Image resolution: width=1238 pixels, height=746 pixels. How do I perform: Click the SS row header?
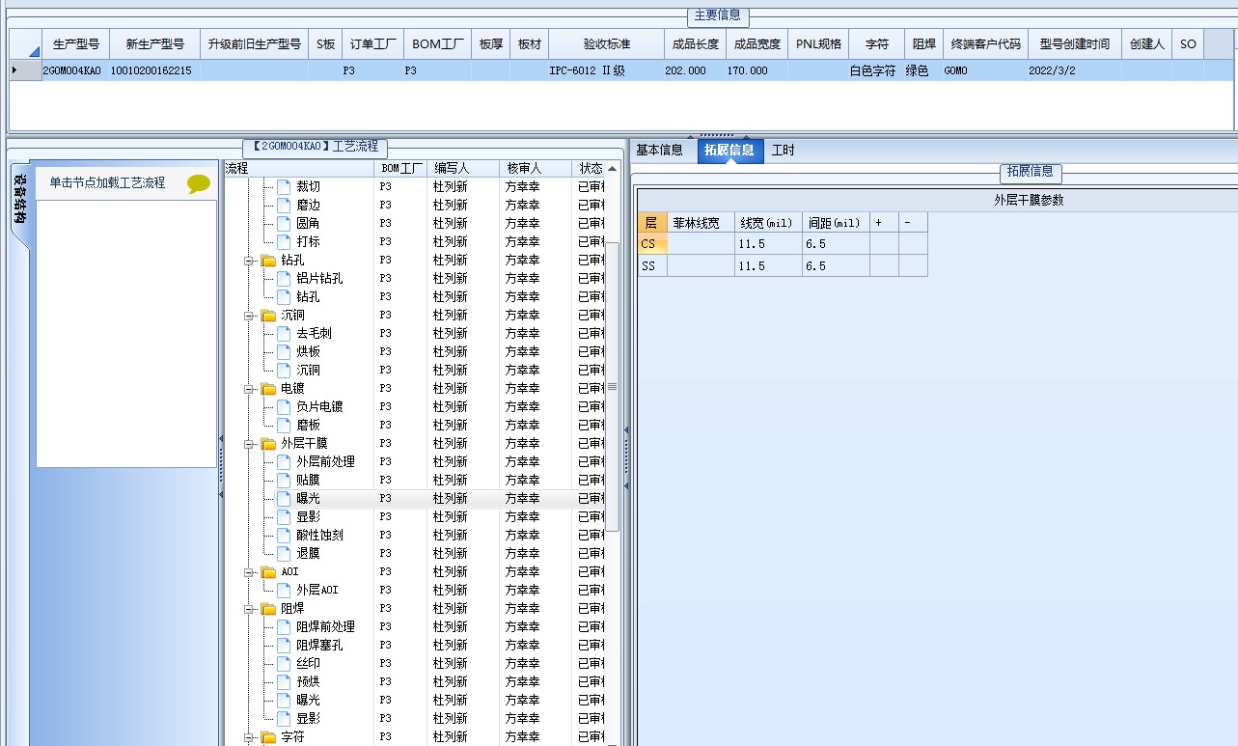(x=652, y=265)
